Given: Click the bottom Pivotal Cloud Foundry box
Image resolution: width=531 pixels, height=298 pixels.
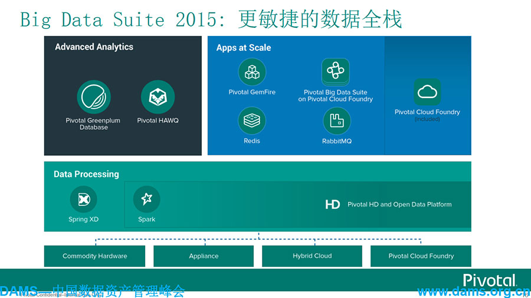Looking at the screenshot, I should click(x=421, y=256).
